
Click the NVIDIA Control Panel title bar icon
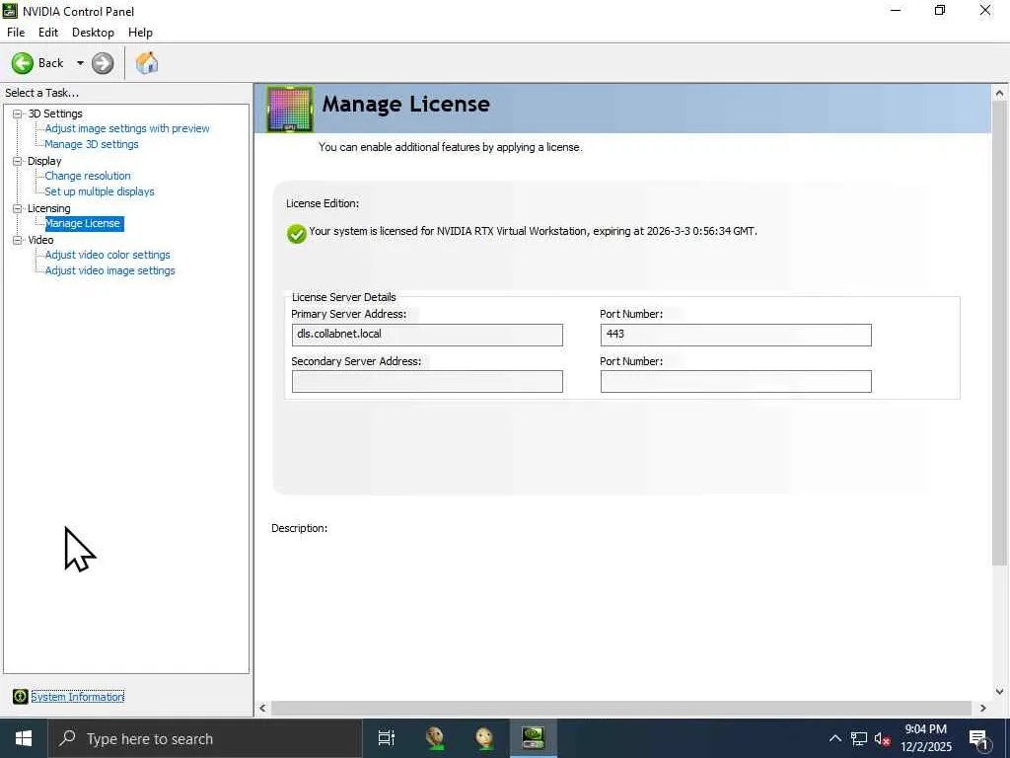point(10,11)
